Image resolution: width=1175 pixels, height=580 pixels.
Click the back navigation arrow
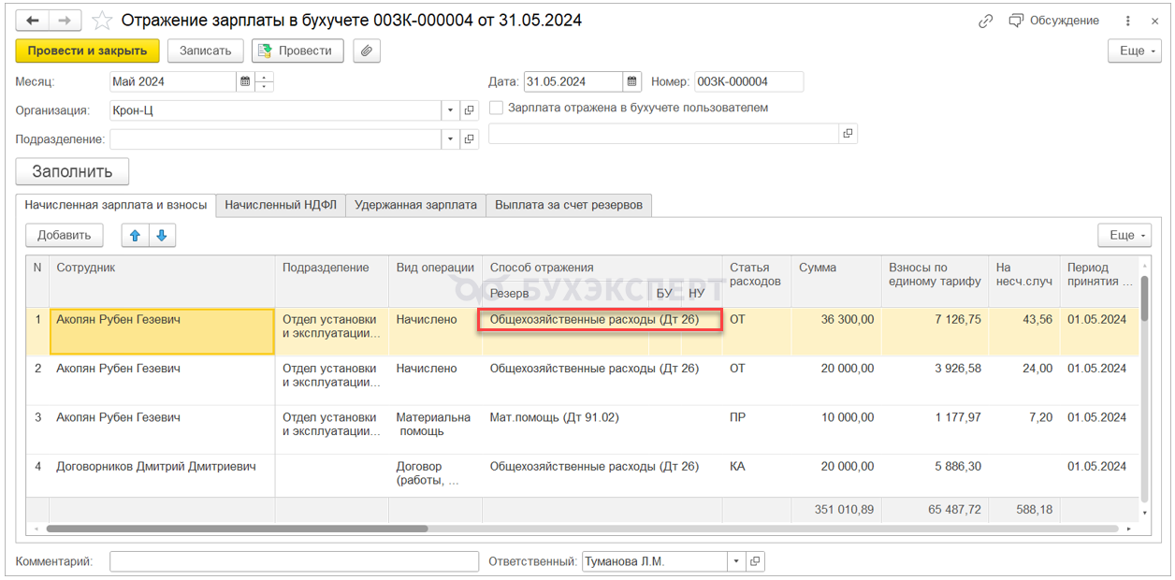pos(33,21)
